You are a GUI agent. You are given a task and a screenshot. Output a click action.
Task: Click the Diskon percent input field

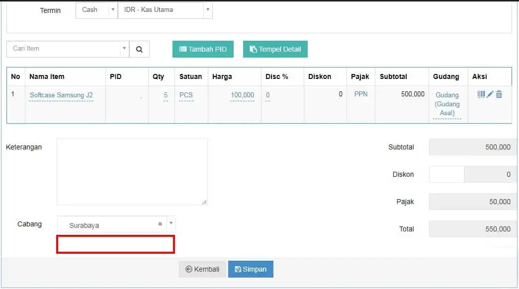click(446, 174)
